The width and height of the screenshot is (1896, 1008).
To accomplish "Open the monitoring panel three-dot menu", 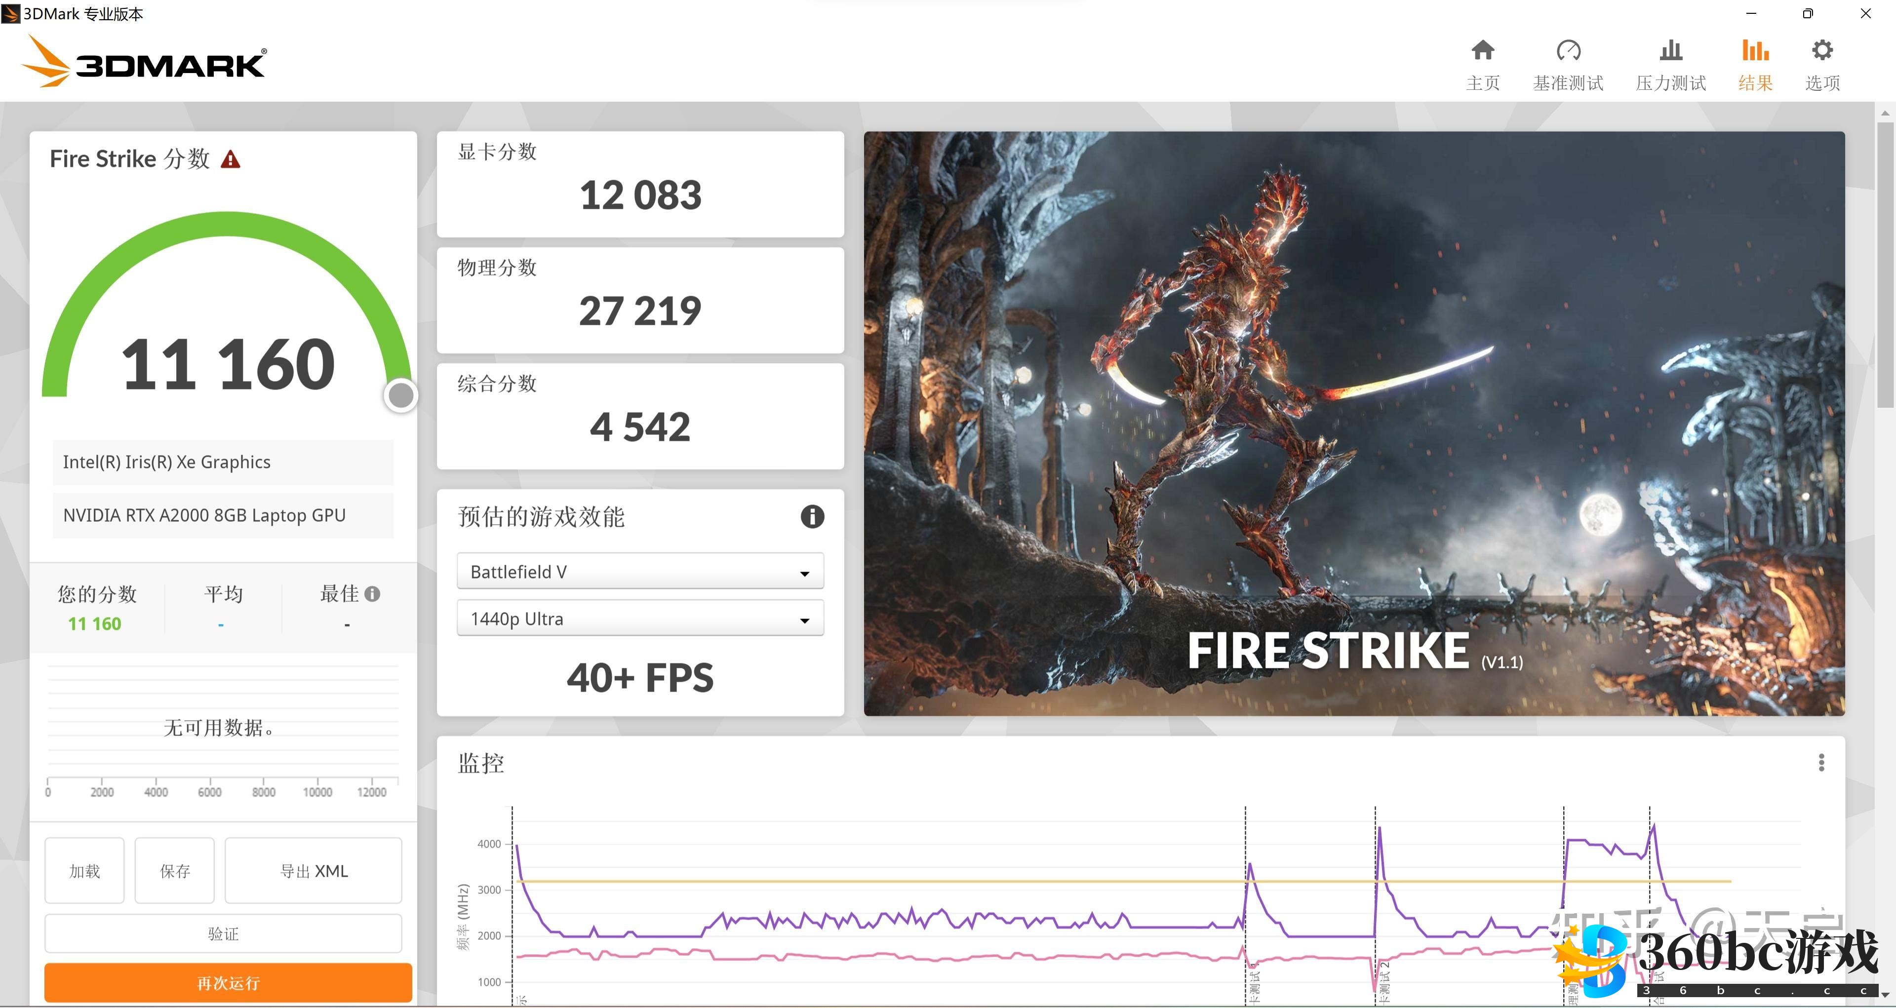I will click(1821, 762).
